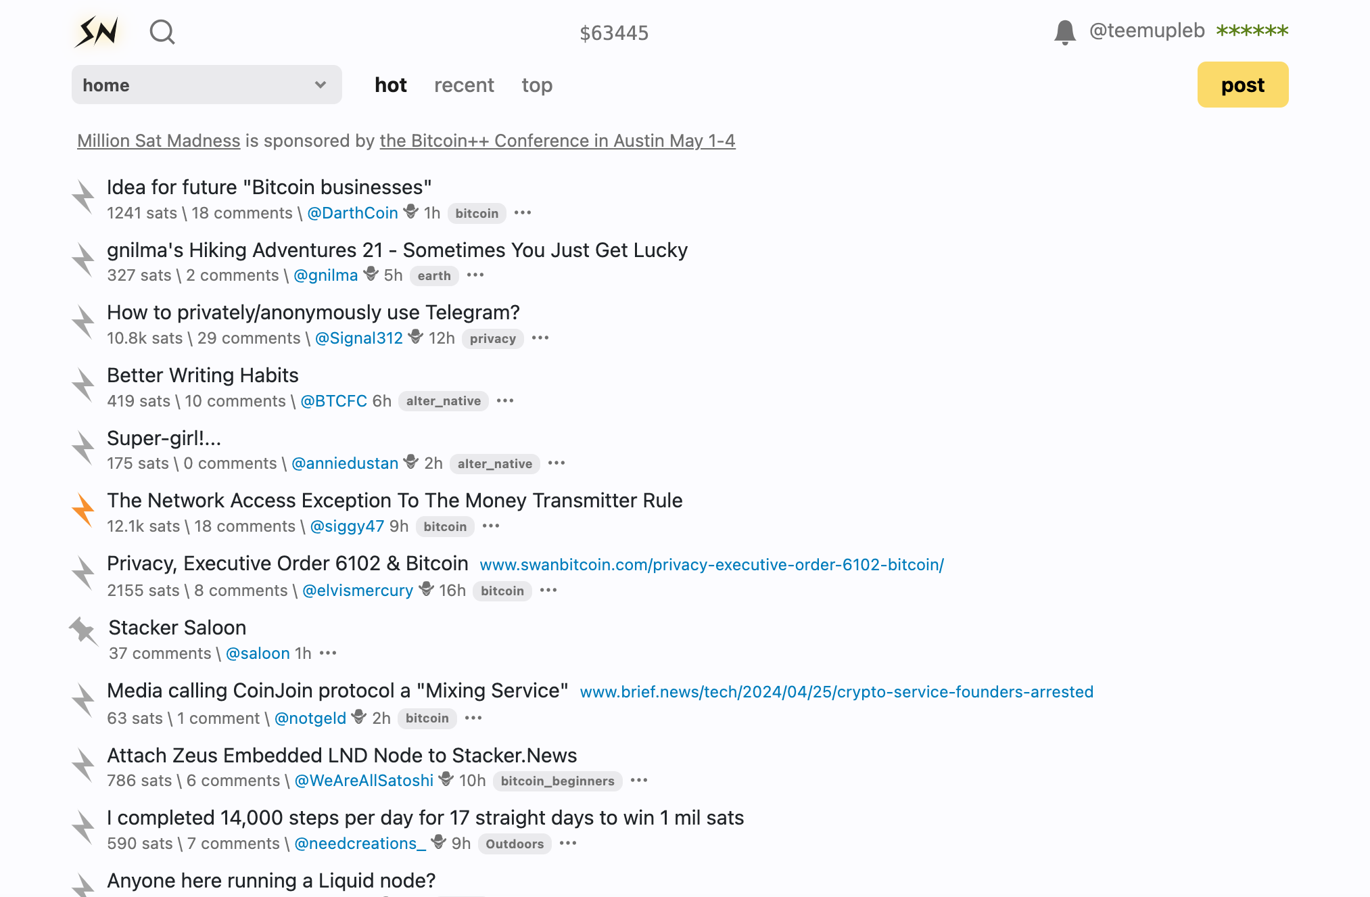Open the swanbitcoin.com article link
This screenshot has height=897, width=1370.
pyautogui.click(x=711, y=565)
